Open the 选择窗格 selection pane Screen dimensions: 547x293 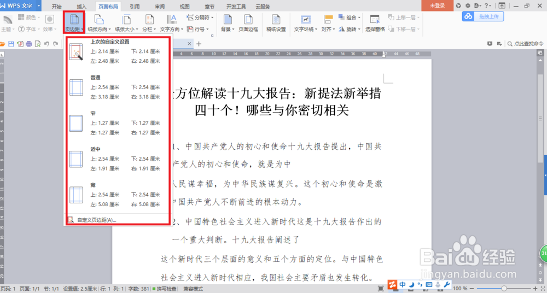(x=375, y=23)
